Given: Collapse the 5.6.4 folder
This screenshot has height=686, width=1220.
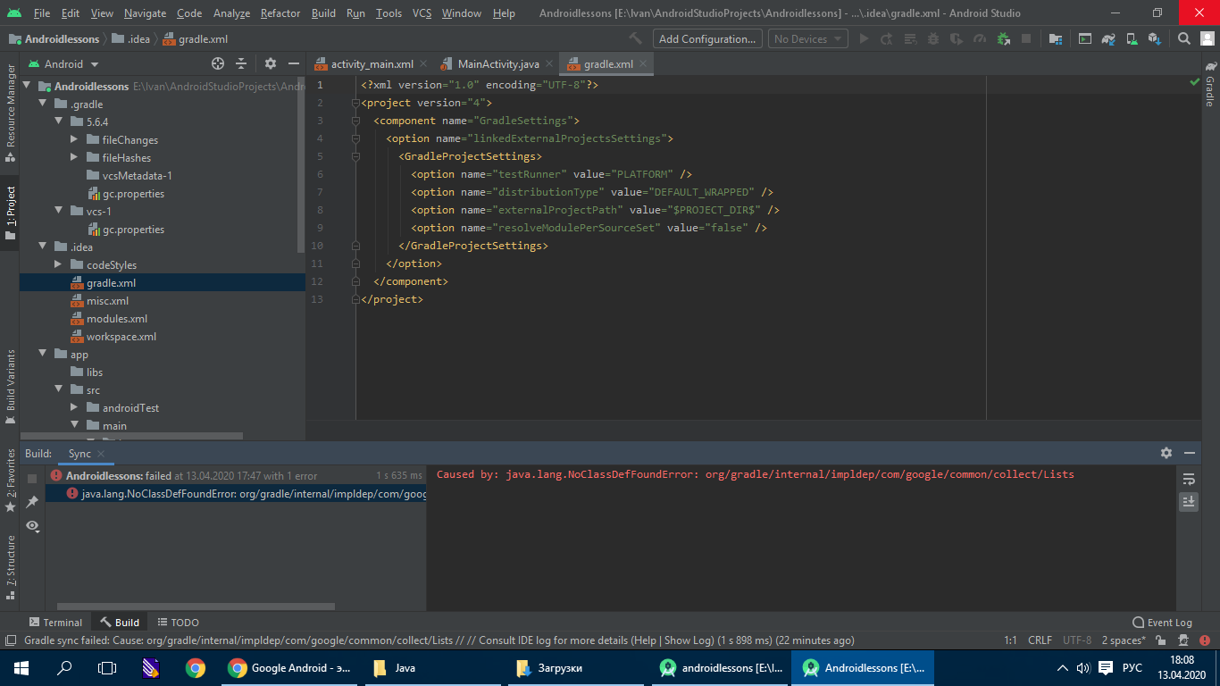Looking at the screenshot, I should click(x=58, y=122).
